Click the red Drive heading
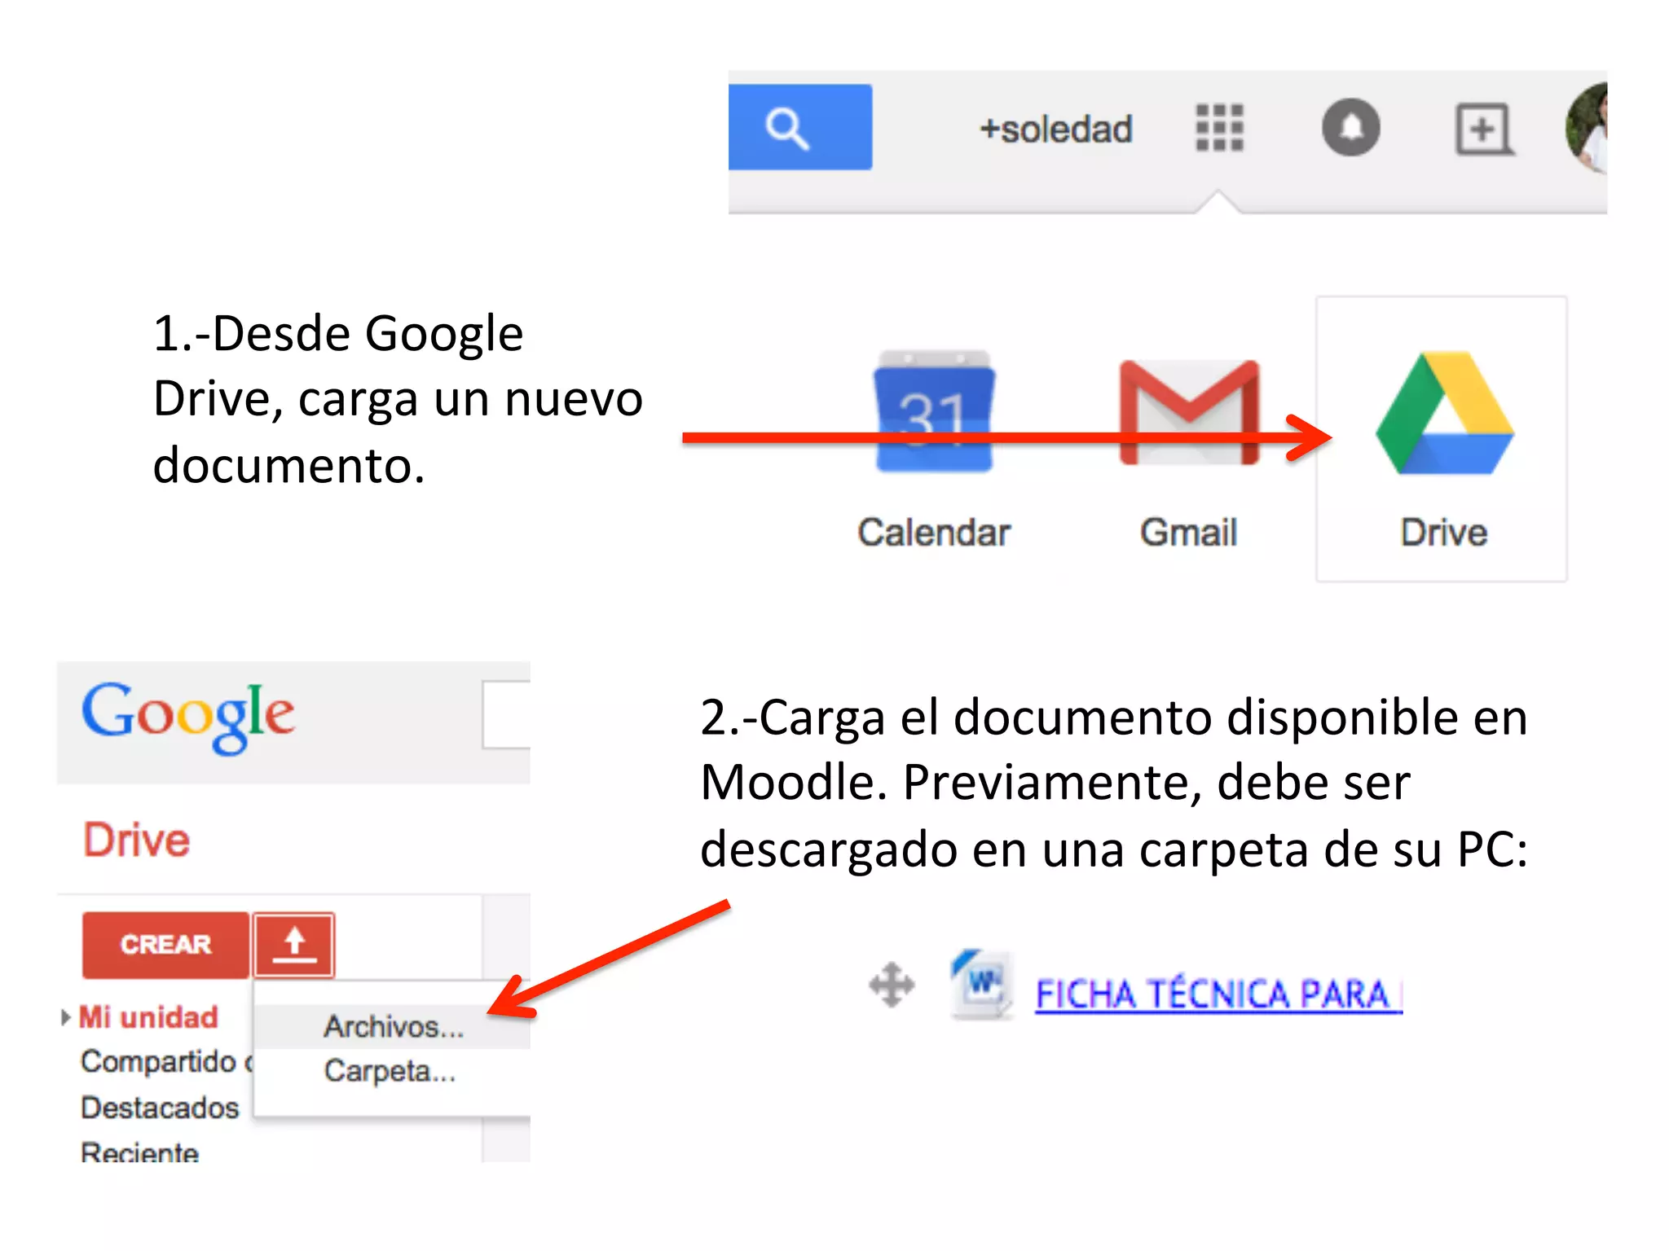 click(x=137, y=840)
